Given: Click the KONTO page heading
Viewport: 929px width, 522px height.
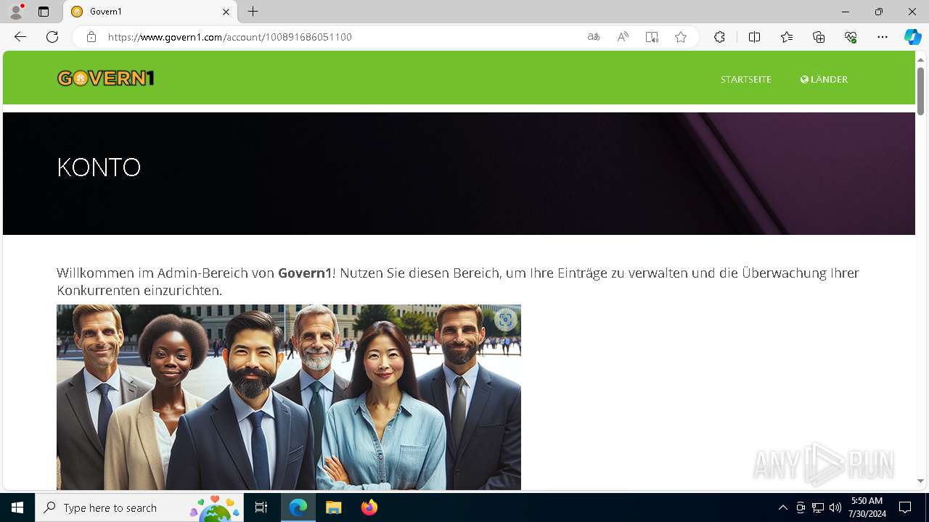Looking at the screenshot, I should (99, 167).
